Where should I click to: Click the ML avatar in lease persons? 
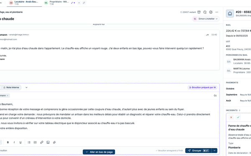(x=229, y=71)
